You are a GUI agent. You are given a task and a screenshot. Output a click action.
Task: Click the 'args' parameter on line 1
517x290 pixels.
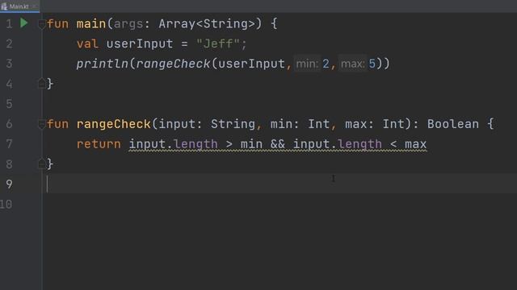click(128, 24)
